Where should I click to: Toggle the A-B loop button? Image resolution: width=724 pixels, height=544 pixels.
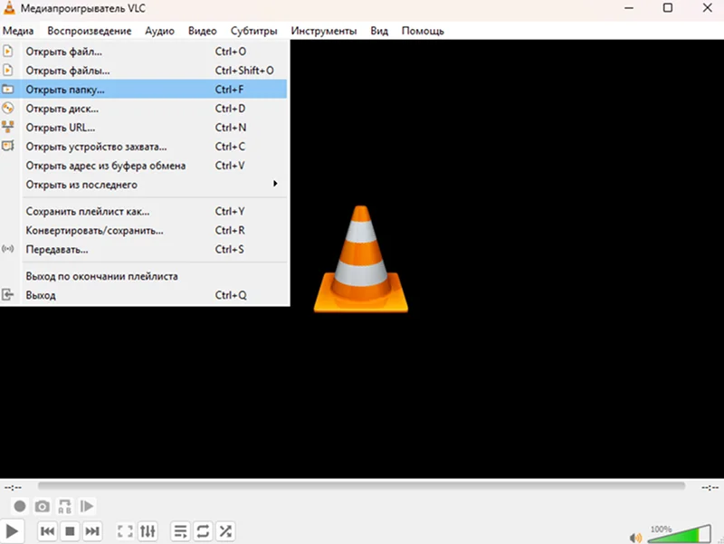(x=64, y=506)
